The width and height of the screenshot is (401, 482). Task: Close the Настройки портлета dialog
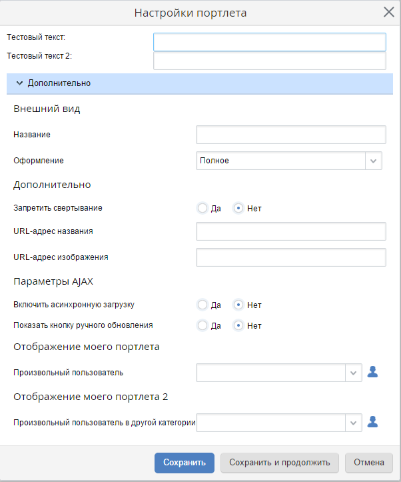388,12
